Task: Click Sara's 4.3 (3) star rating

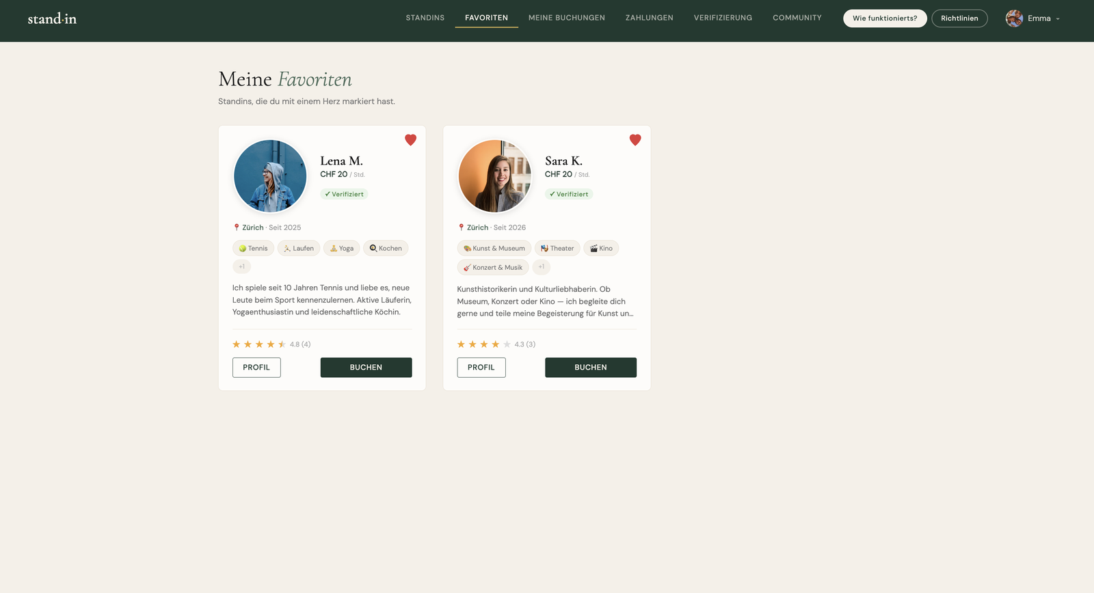Action: coord(496,344)
